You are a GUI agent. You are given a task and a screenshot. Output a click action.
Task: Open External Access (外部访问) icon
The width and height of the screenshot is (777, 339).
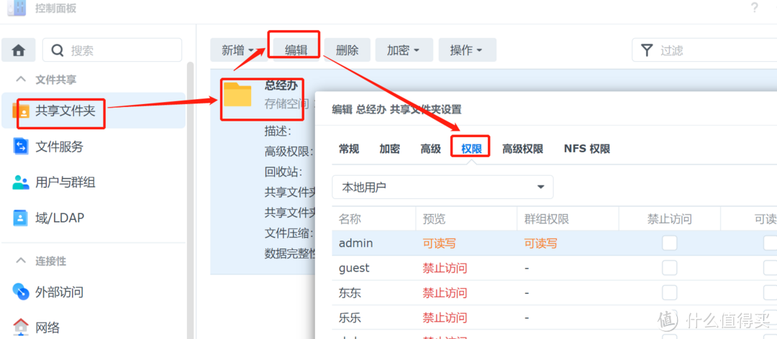click(22, 292)
